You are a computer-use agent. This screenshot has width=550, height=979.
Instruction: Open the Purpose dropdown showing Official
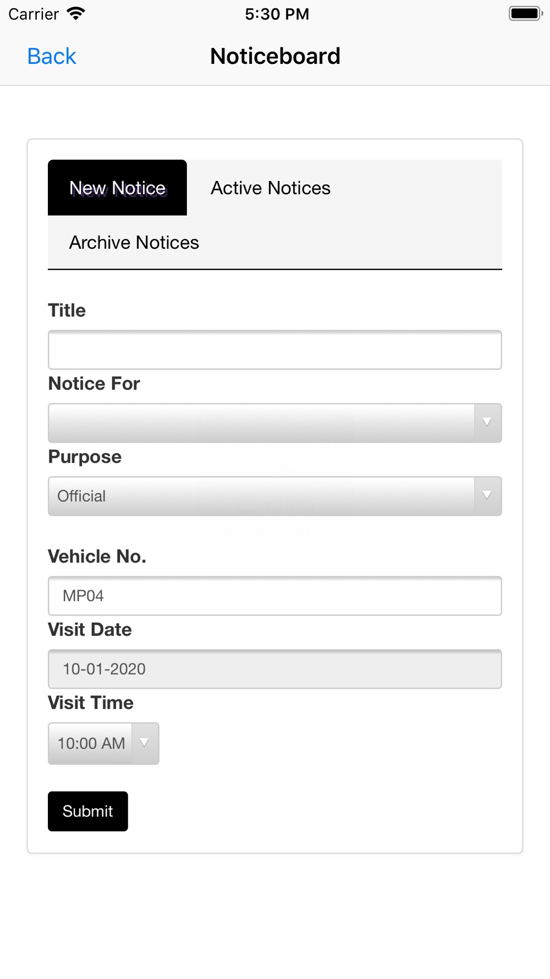(x=275, y=496)
